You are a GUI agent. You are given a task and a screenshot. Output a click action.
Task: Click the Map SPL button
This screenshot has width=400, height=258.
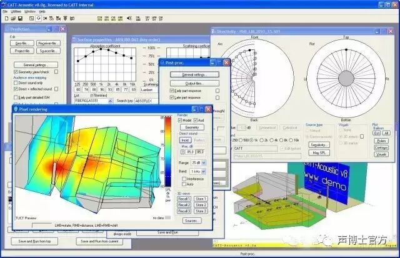point(319,152)
